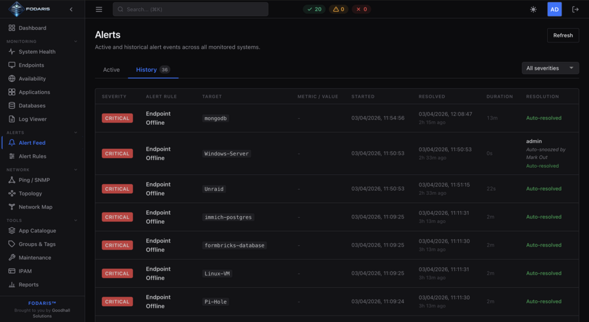This screenshot has height=322, width=589.
Task: Open the hamburger menu icon
Action: tap(99, 9)
